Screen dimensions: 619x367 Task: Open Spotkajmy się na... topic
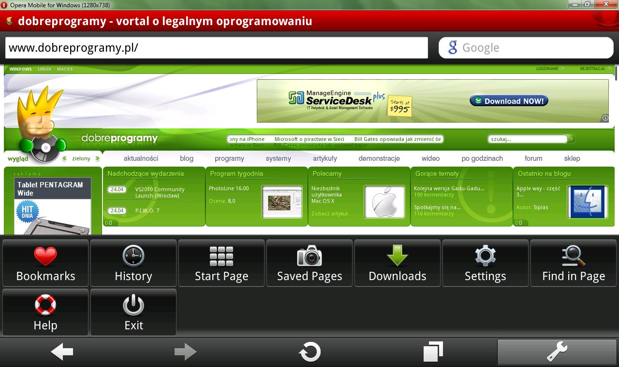click(437, 207)
